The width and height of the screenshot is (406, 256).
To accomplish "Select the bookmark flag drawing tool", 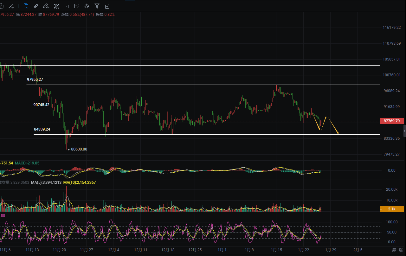I will 26,6.
